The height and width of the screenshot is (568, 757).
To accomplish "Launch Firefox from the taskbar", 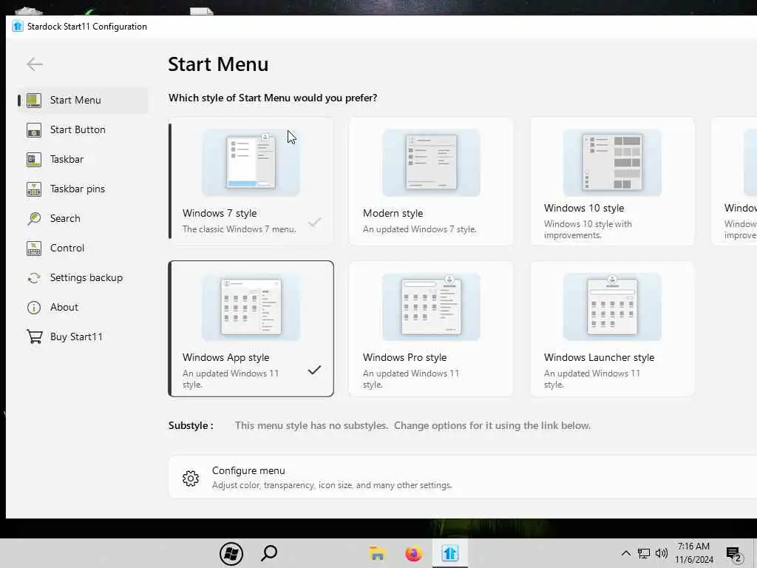I will 413,553.
